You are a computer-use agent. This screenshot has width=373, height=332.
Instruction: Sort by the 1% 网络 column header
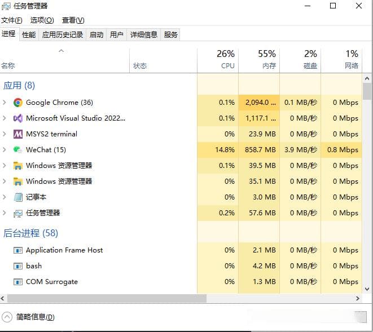tap(341, 61)
